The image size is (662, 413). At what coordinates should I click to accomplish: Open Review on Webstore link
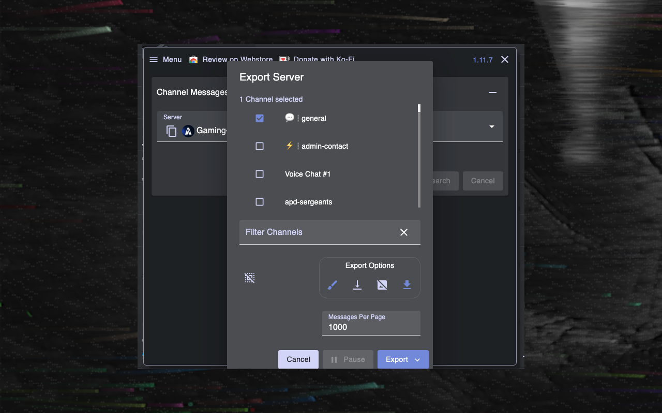point(232,59)
